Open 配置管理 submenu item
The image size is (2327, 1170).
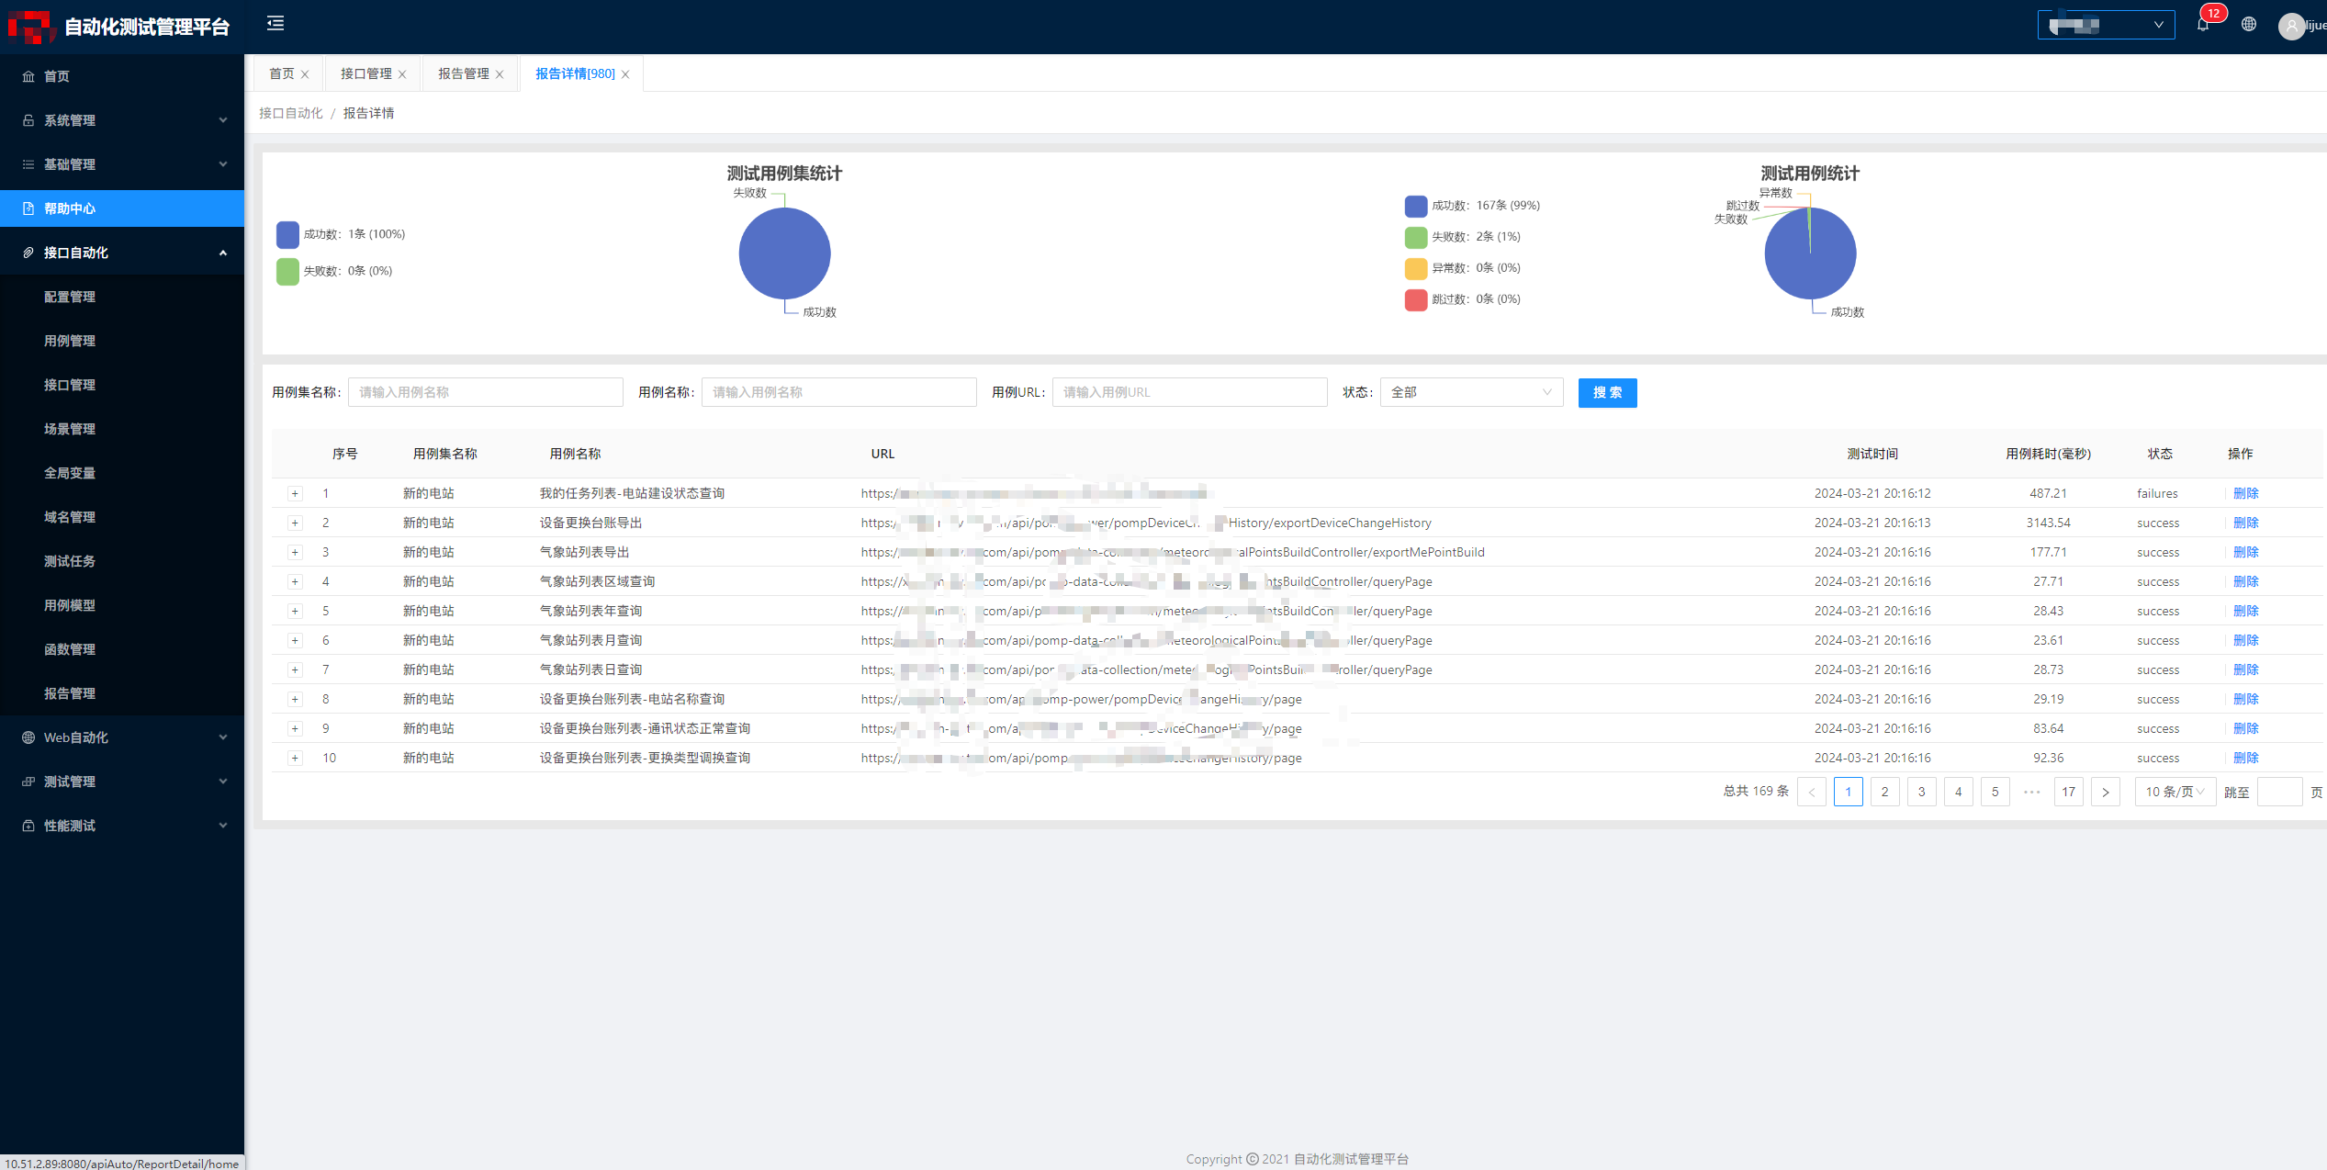click(122, 297)
